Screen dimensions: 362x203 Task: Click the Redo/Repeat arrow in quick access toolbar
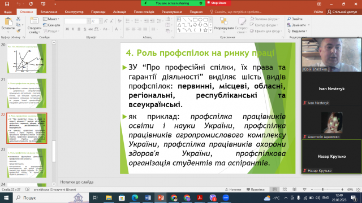[x=31, y=4]
